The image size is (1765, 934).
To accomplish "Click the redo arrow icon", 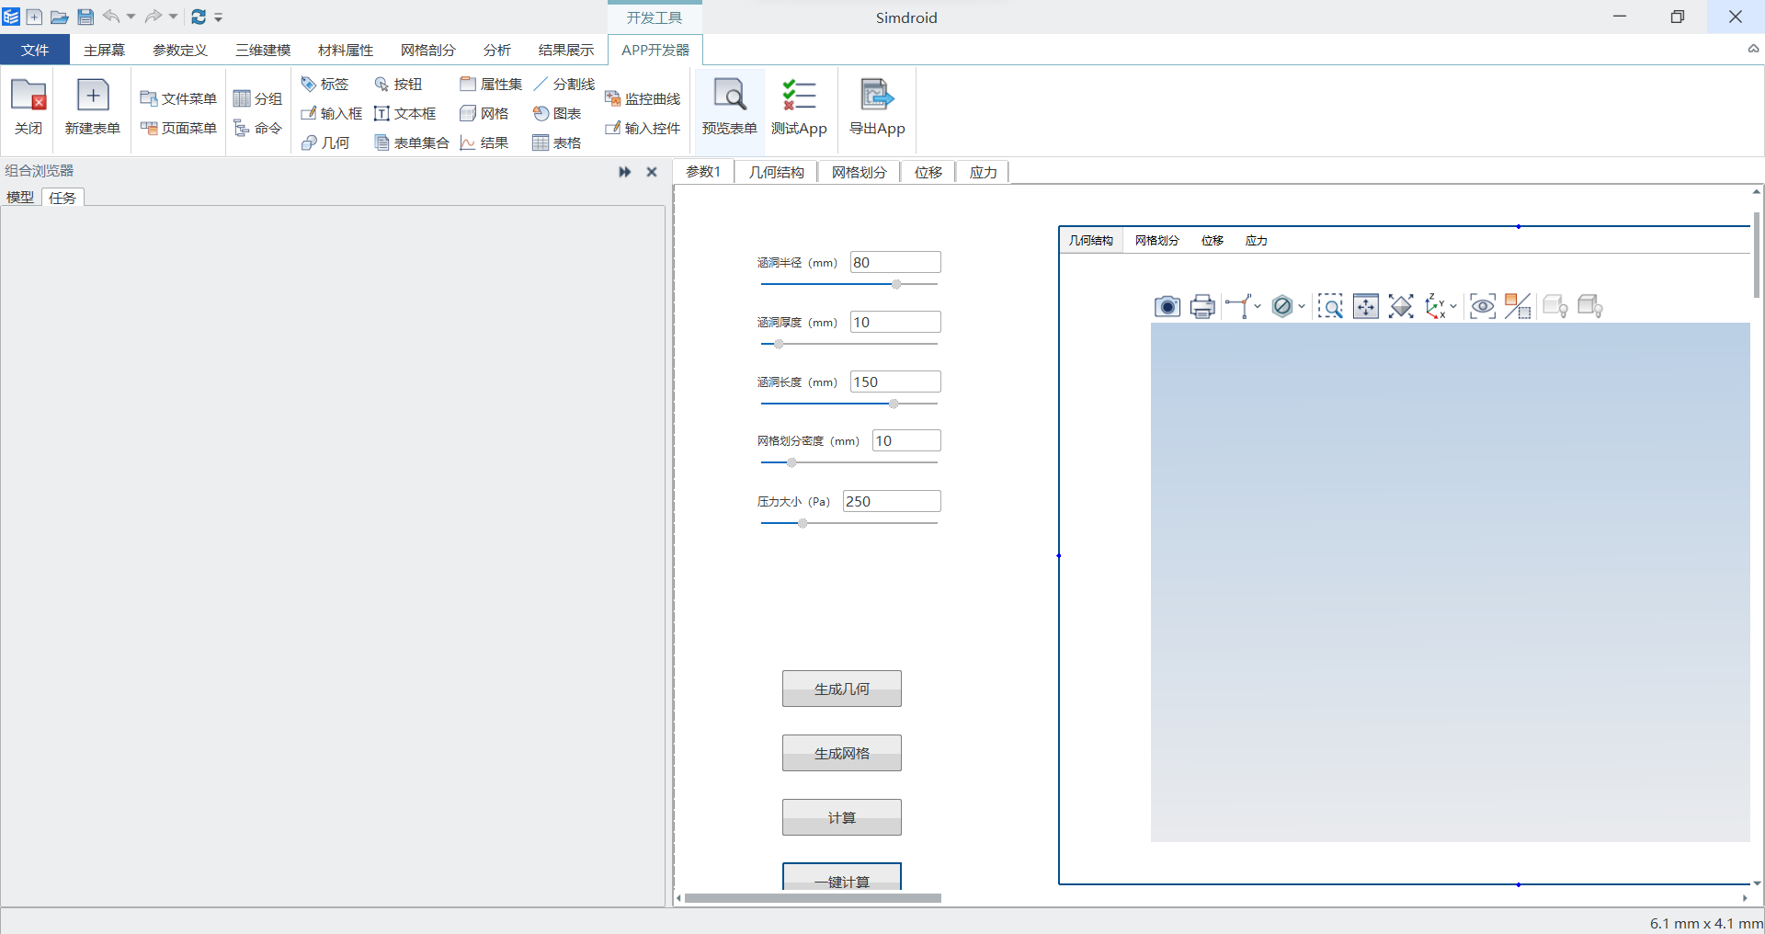I will (154, 17).
